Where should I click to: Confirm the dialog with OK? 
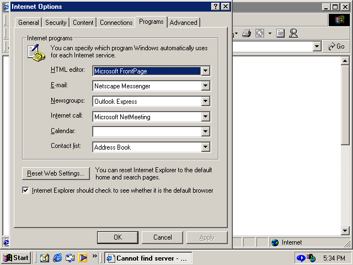point(117,237)
